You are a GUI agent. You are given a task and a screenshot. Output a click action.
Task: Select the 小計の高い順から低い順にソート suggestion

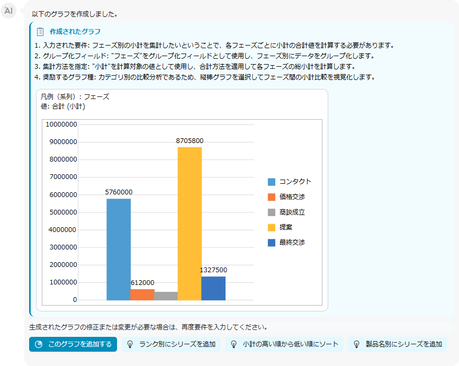290,344
